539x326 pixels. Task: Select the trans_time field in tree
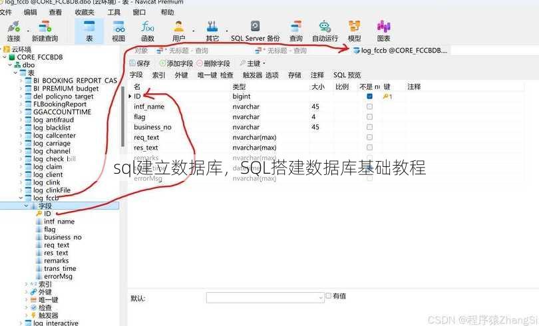click(x=60, y=269)
